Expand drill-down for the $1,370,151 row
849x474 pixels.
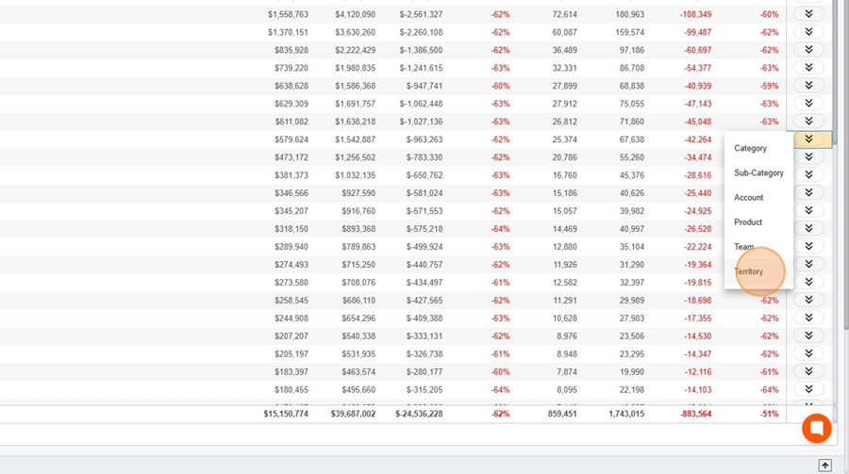[808, 32]
